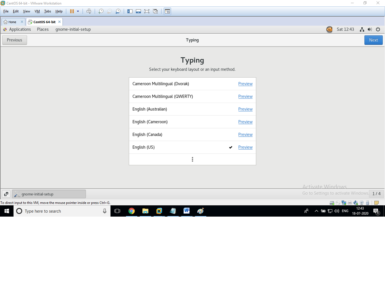The image size is (385, 289).
Task: Open the power options dropdown arrow beside pause
Action: point(78,11)
